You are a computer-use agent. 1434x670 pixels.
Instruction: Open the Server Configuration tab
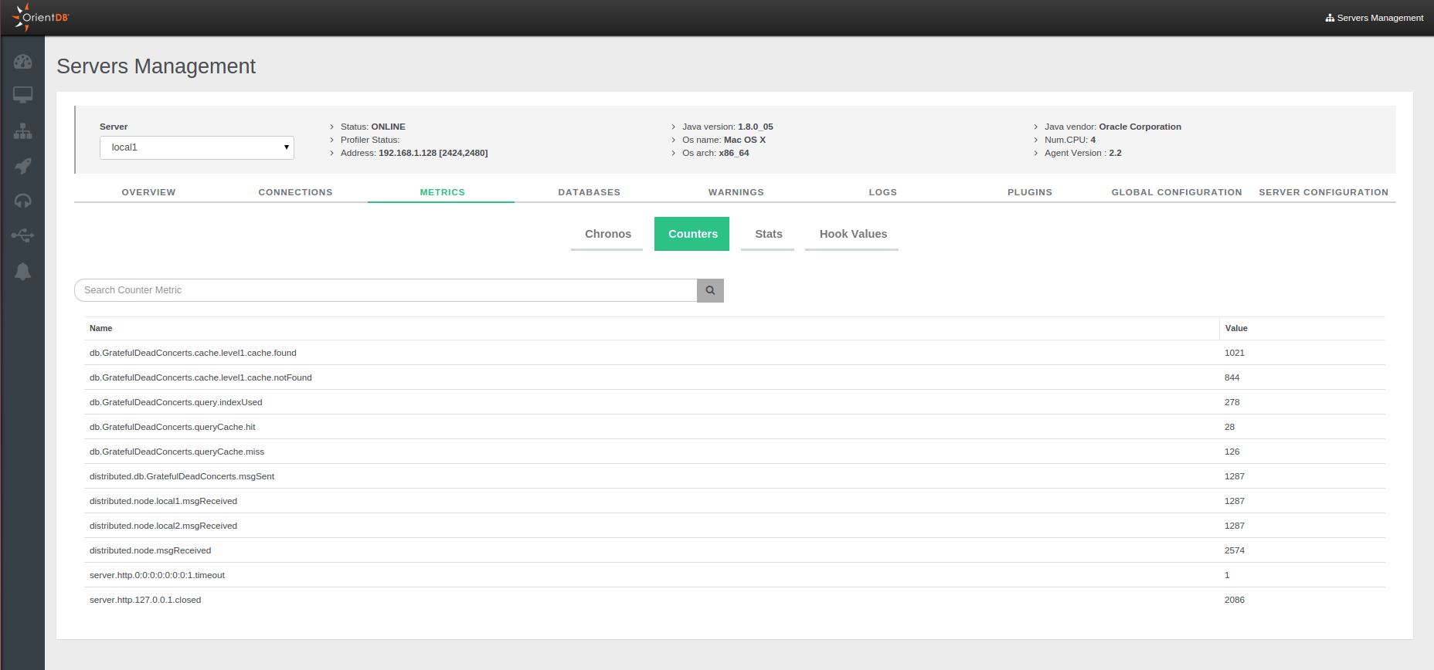(1323, 192)
